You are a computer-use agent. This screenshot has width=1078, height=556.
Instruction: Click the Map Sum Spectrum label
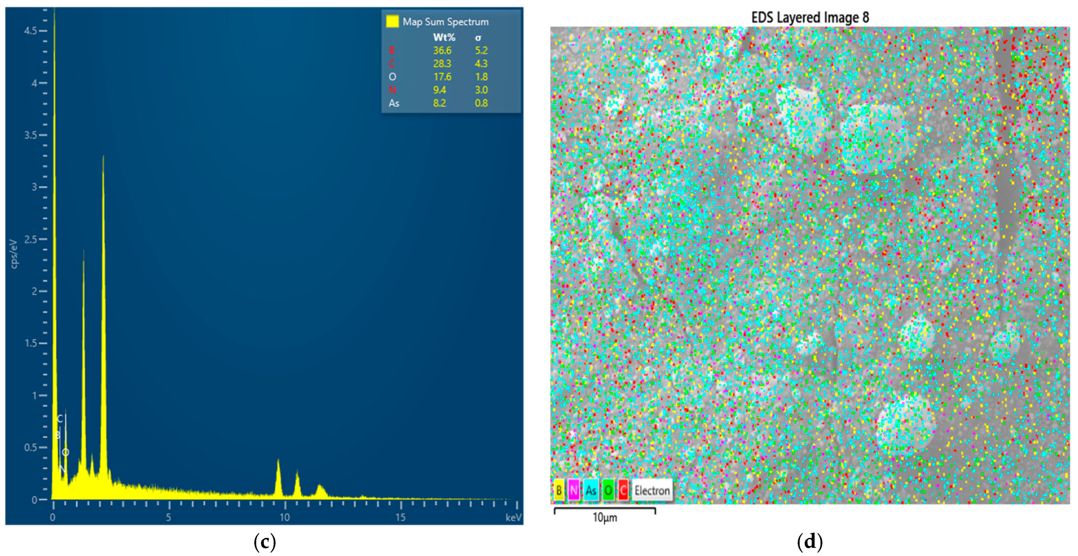(445, 22)
